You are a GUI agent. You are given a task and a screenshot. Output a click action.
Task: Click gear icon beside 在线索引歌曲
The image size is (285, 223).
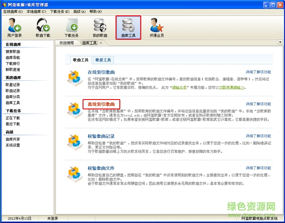pos(75,78)
